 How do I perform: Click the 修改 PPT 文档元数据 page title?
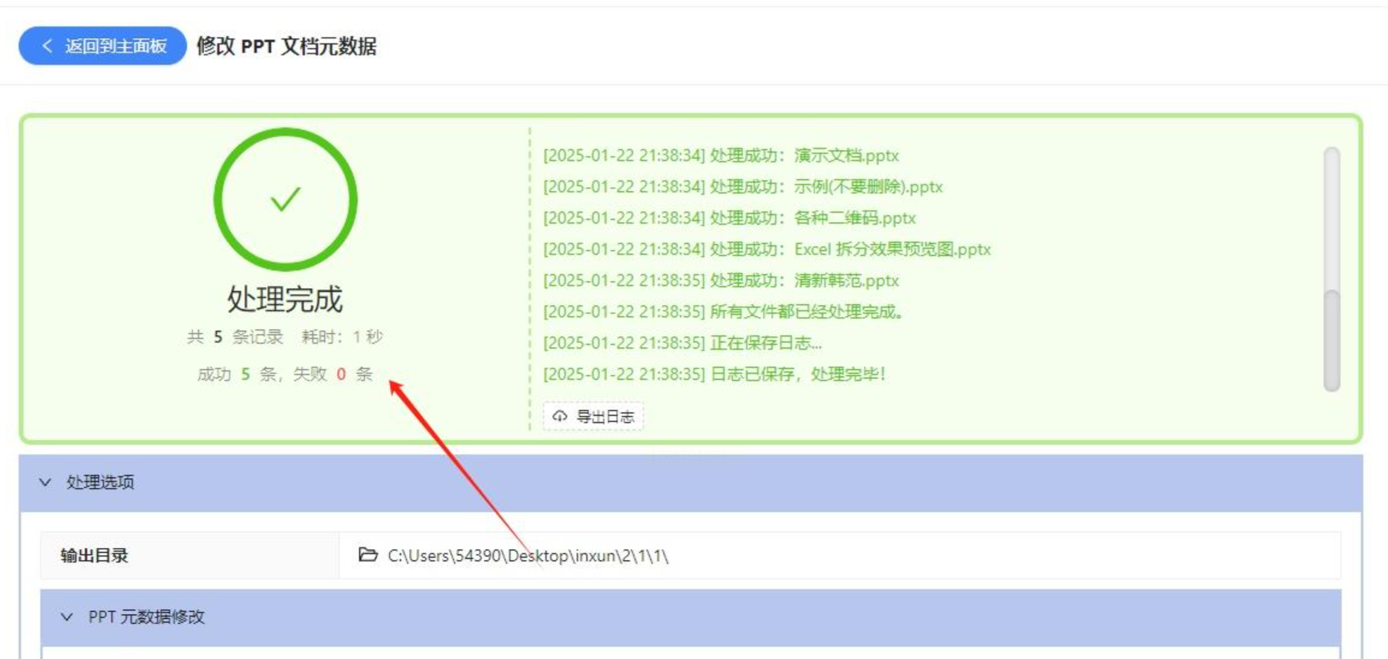pyautogui.click(x=286, y=46)
